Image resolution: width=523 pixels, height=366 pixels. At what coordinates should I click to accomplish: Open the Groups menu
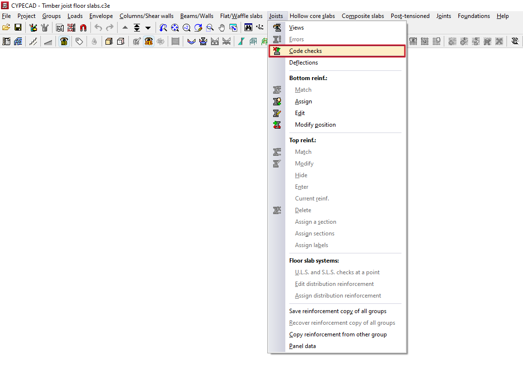[x=52, y=16]
